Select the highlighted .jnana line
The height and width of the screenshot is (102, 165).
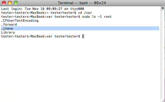80,28
